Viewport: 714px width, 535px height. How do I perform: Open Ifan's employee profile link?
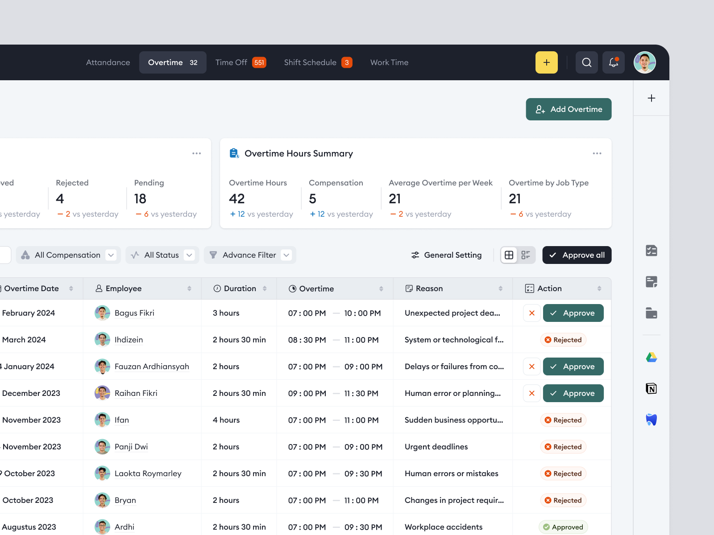pos(121,420)
